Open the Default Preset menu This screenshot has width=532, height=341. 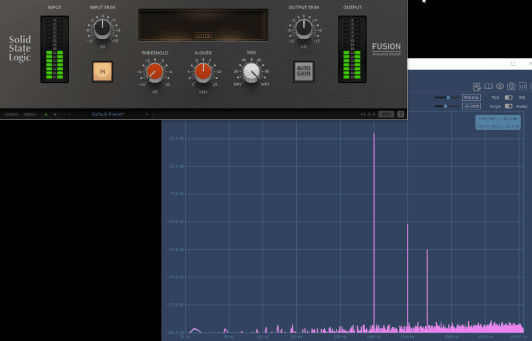[108, 115]
